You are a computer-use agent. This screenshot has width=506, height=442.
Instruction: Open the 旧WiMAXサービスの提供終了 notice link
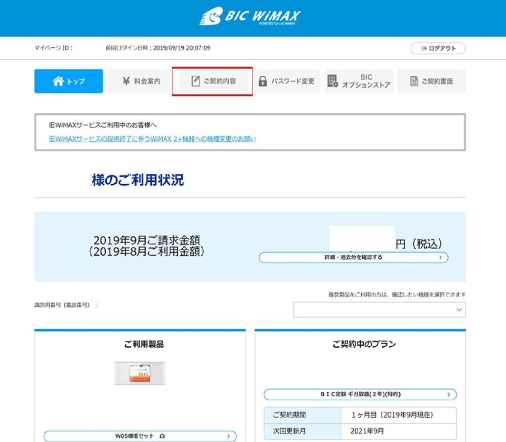click(x=152, y=139)
